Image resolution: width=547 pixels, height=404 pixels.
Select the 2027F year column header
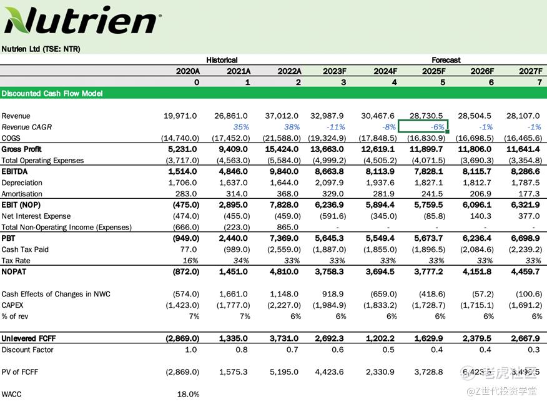pyautogui.click(x=531, y=71)
